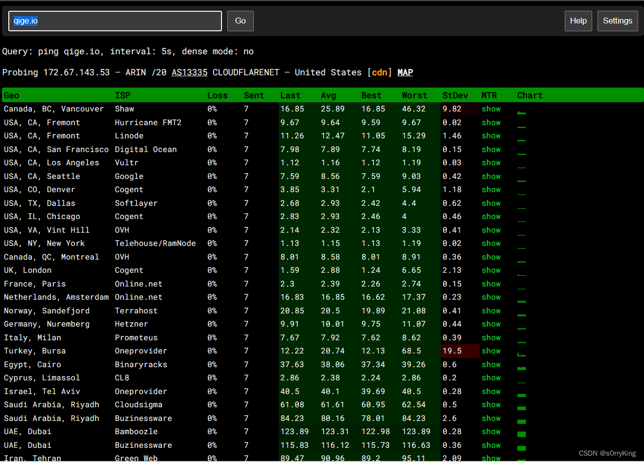Focus the qige.io query input field
Screen dimensions: 644x462
coord(115,21)
